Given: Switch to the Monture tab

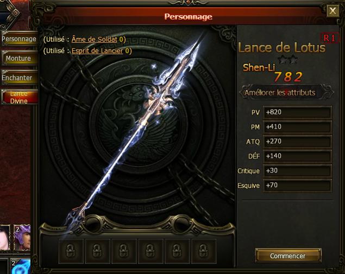Looking at the screenshot, I should click(x=19, y=58).
